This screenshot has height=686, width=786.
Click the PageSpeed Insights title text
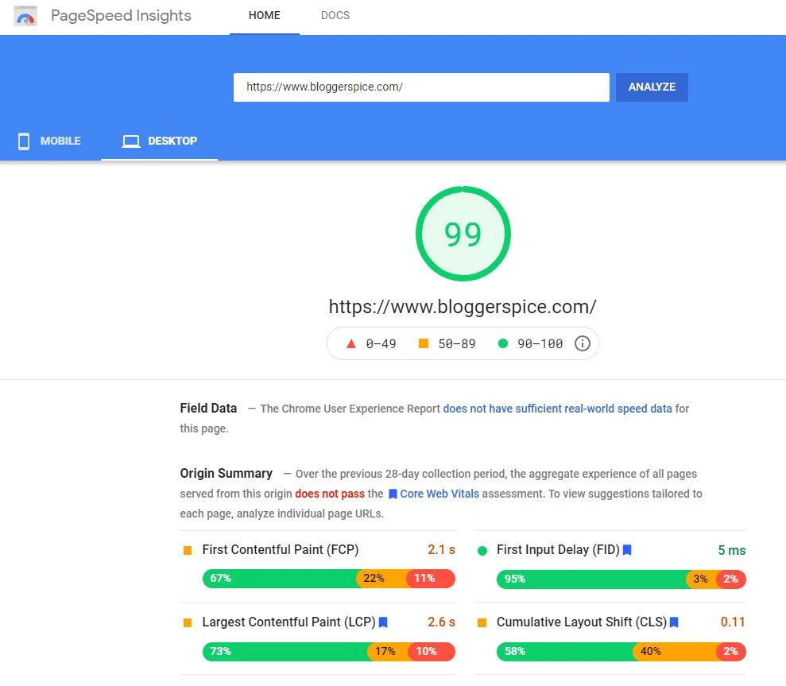(121, 16)
